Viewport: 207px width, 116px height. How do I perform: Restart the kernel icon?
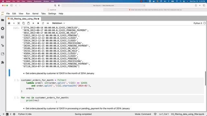point(43,23)
